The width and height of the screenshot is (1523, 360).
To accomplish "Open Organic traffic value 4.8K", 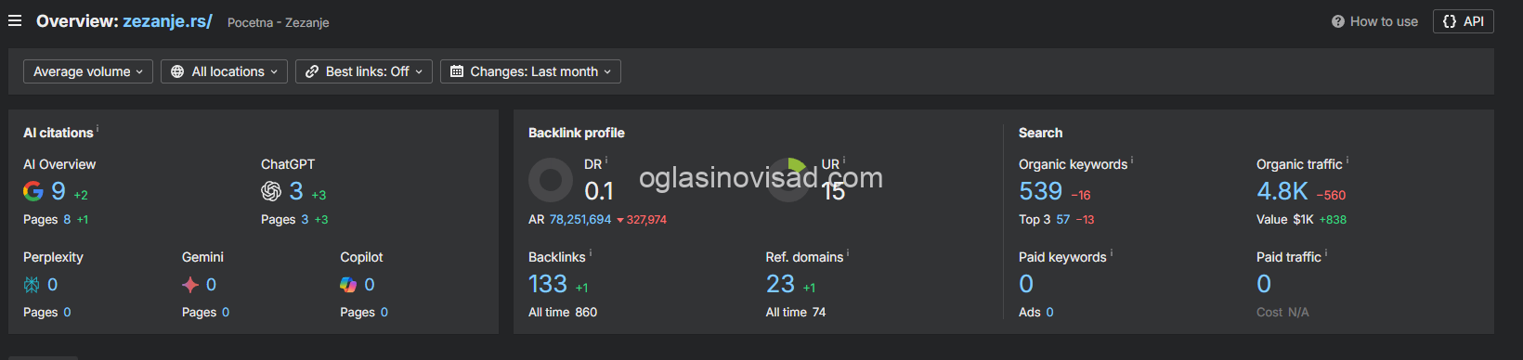I will 1282,191.
